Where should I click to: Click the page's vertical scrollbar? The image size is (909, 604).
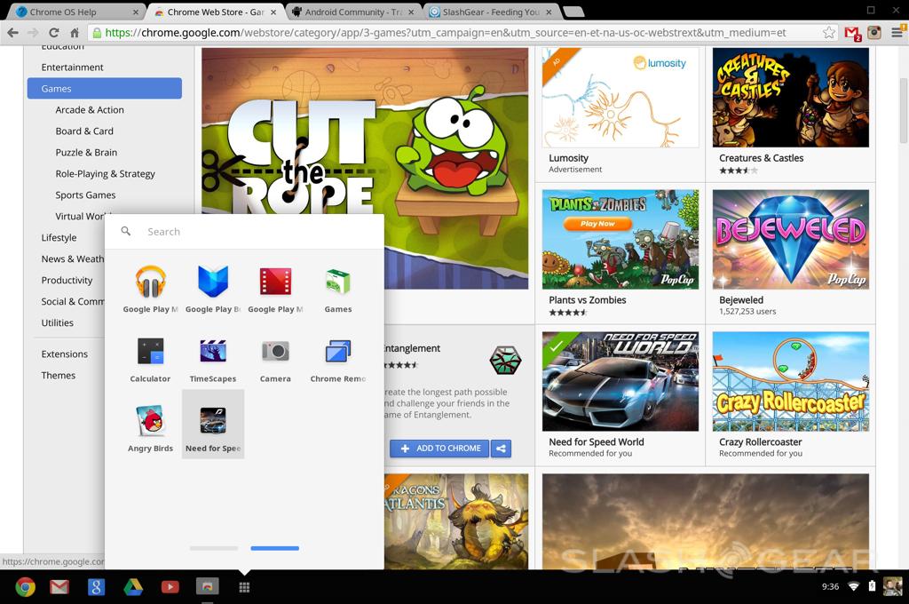tap(903, 110)
